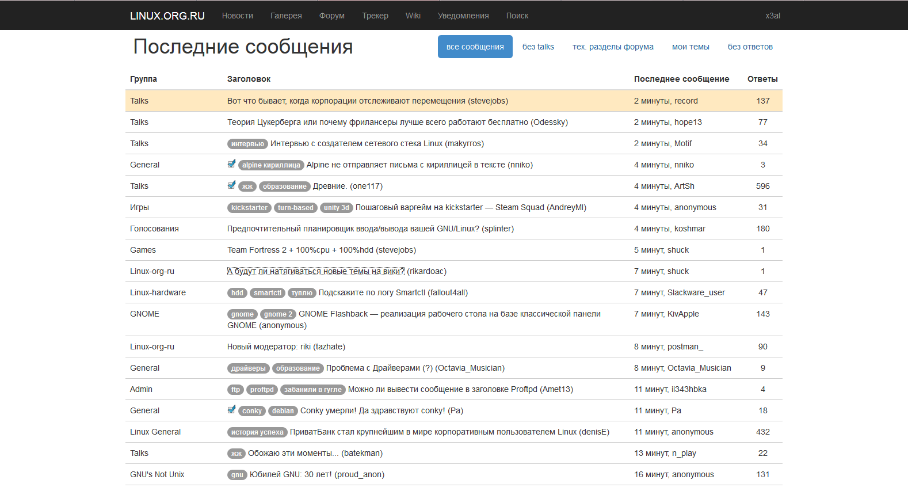Switch to the 'без talks' filter tab
This screenshot has width=908, height=491.
(538, 47)
